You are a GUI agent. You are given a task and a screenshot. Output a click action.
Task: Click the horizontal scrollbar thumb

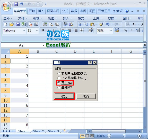click(108, 131)
